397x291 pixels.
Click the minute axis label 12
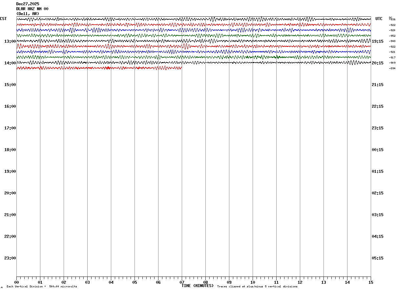tap(300, 282)
